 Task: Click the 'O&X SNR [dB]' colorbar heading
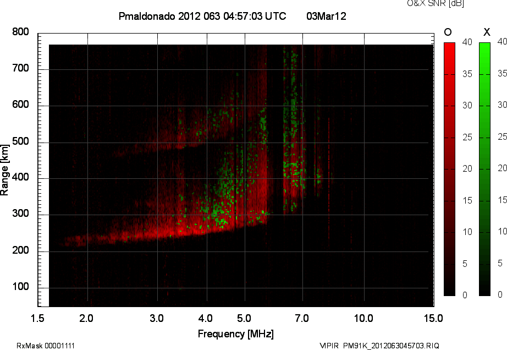435,3
